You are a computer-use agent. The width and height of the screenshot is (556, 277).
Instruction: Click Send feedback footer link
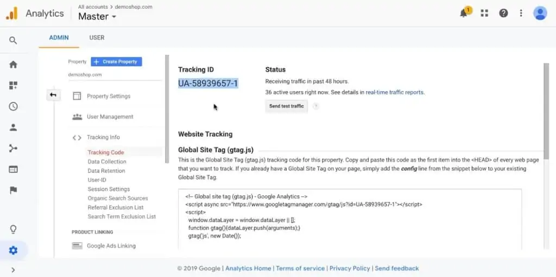tap(397, 268)
